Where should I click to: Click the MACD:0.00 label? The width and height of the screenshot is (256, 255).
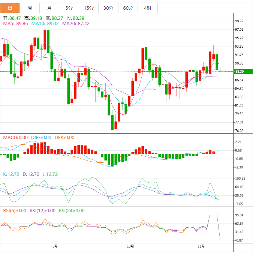point(15,138)
